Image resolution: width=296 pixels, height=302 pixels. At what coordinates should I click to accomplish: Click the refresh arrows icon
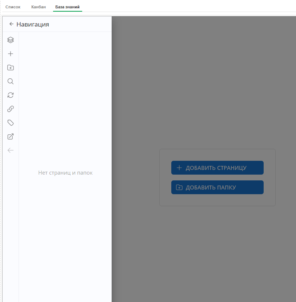[11, 95]
